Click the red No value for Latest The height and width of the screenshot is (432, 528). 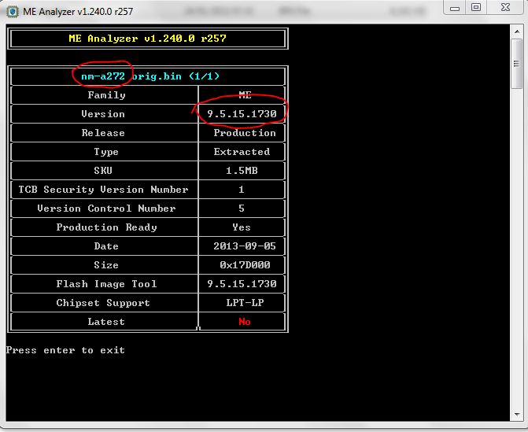coord(245,322)
